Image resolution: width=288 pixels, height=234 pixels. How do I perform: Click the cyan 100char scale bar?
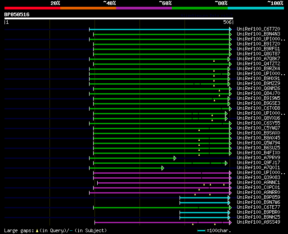pos(201,231)
